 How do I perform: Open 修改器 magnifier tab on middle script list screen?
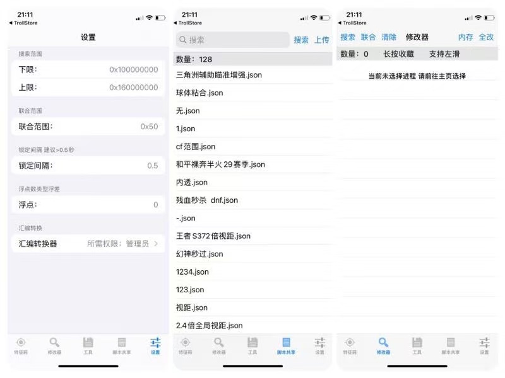click(219, 345)
